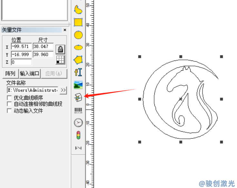This screenshot has height=188, width=237.
Task: Select the traffic light input port tool
Action: [x=78, y=135]
